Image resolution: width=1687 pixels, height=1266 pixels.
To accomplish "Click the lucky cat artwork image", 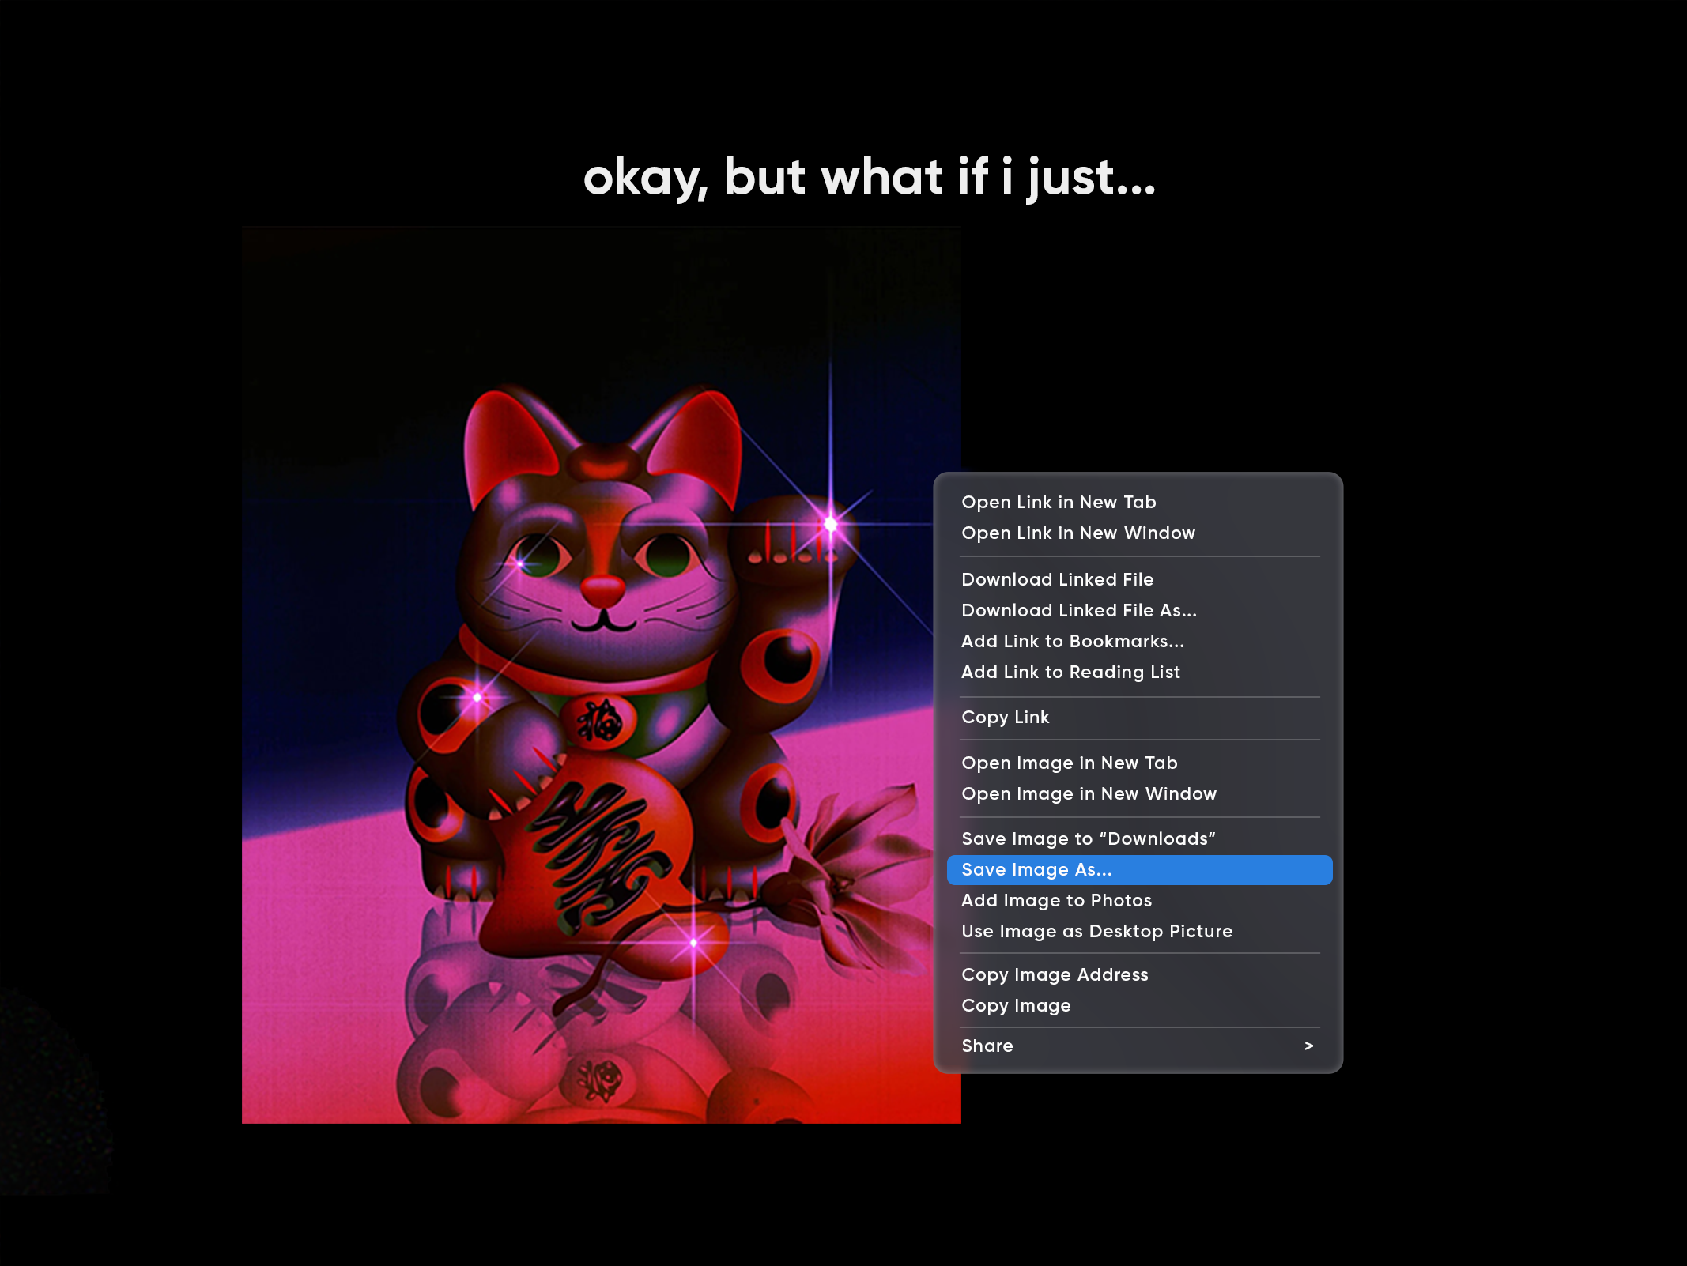I will [x=602, y=675].
